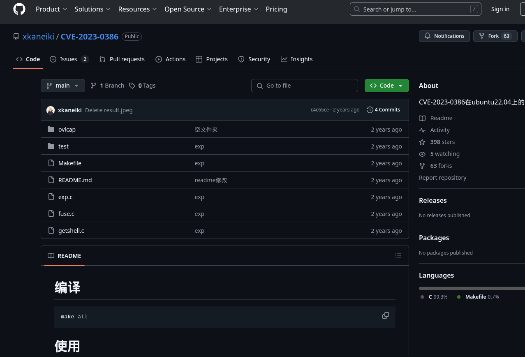Screen dimensions: 525x357
Task: Open the C 99.3% language link
Action: 434,297
